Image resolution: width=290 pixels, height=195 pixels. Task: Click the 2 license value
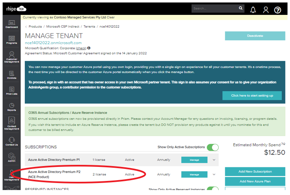99,174
